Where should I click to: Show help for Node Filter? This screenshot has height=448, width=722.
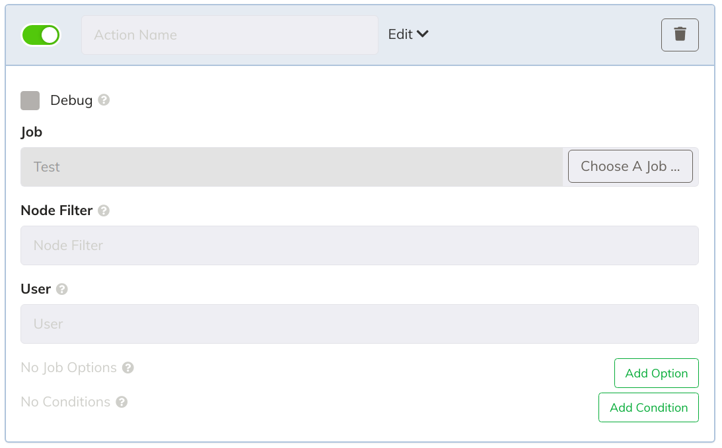104,210
